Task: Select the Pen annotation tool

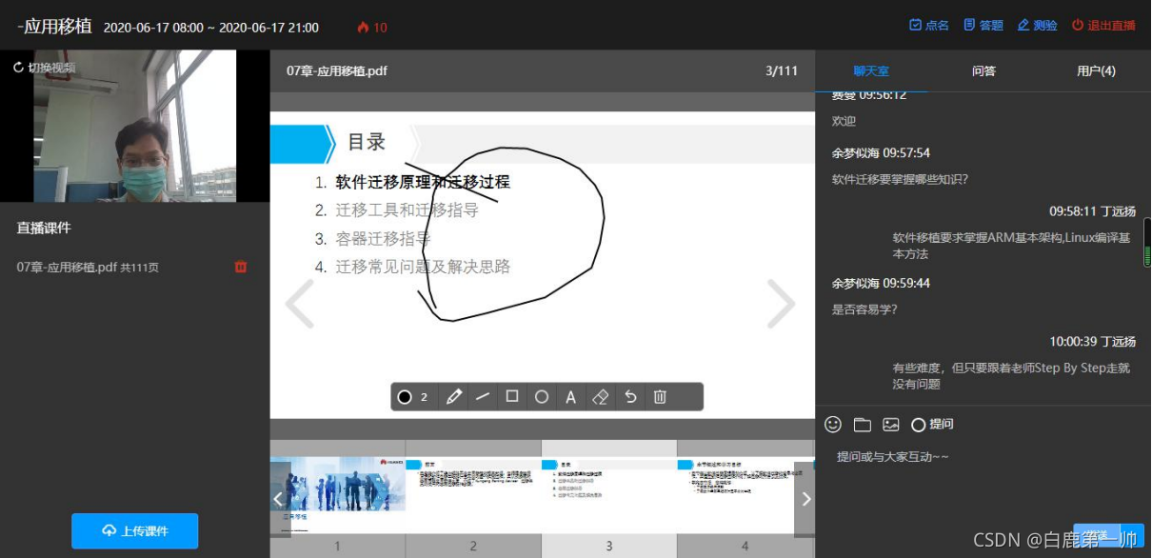Action: (x=453, y=397)
